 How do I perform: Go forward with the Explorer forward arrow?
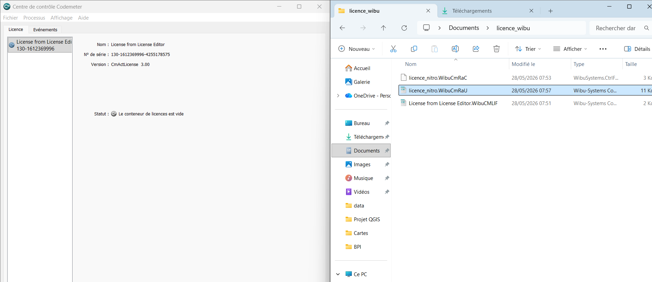click(363, 28)
